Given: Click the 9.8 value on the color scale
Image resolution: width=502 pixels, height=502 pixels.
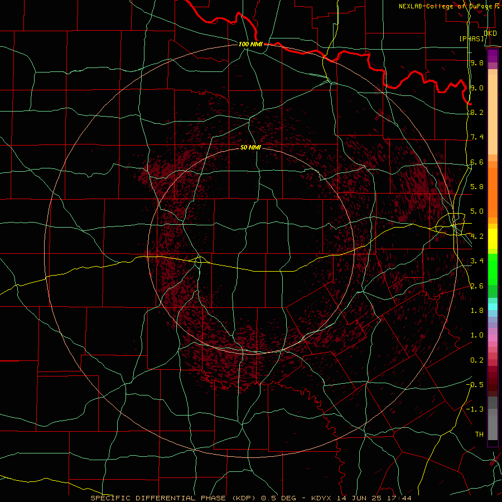Looking at the screenshot, I should pos(477,62).
